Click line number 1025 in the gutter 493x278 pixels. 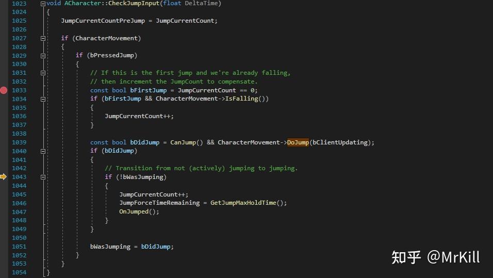pyautogui.click(x=19, y=21)
